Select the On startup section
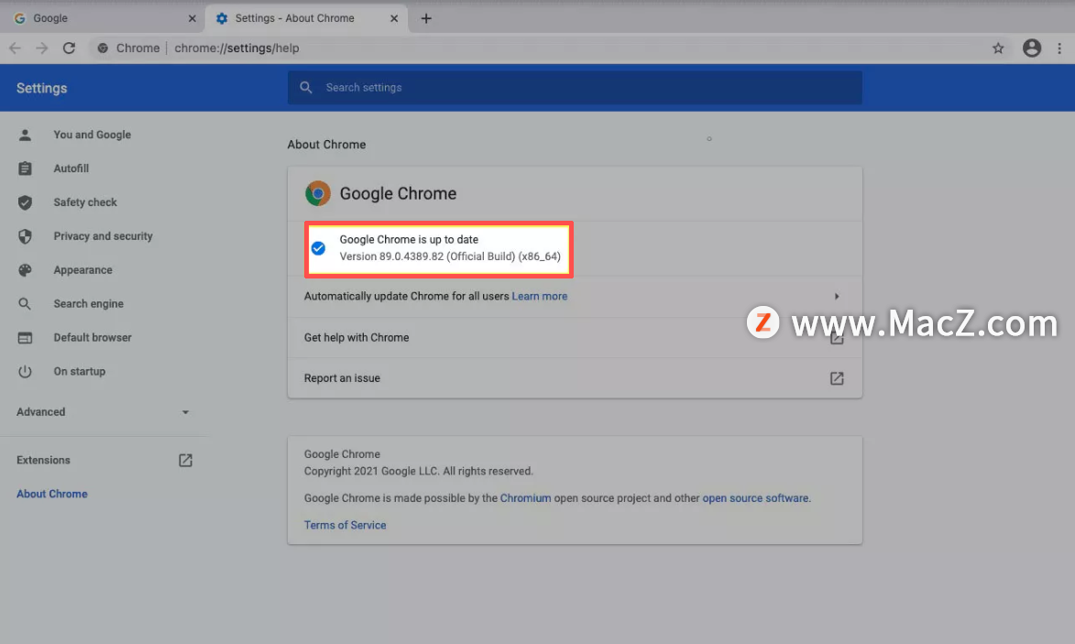Image resolution: width=1075 pixels, height=644 pixels. point(80,371)
